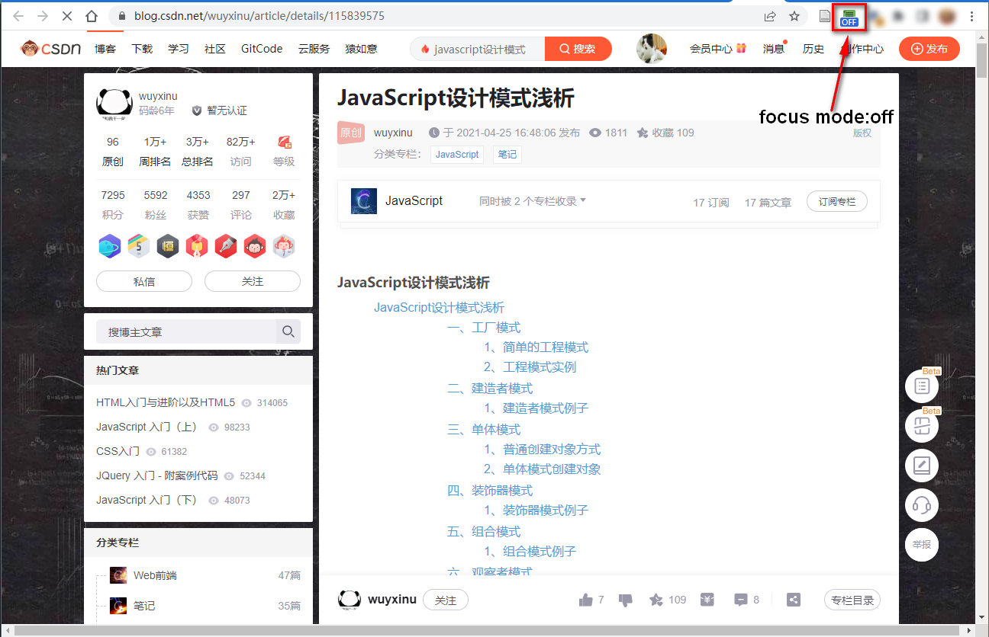Click the floating 举报 report button
The height and width of the screenshot is (637, 989).
922,544
